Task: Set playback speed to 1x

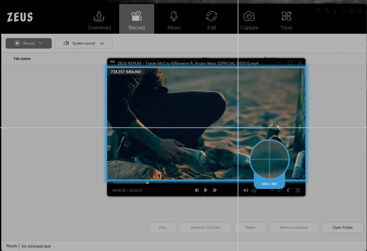Action: pyautogui.click(x=272, y=190)
